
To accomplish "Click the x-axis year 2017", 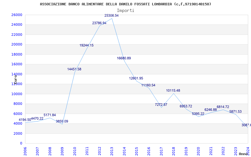I will click(161, 151).
